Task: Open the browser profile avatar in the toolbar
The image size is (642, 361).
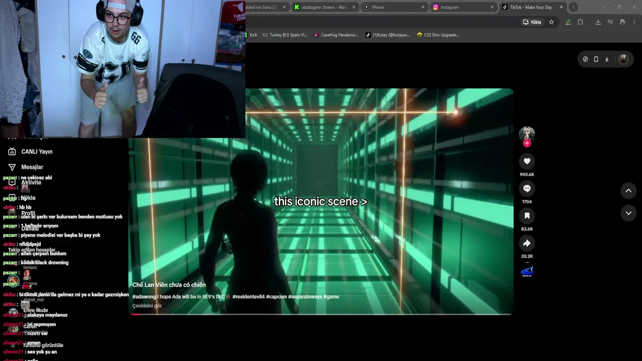Action: pyautogui.click(x=622, y=22)
